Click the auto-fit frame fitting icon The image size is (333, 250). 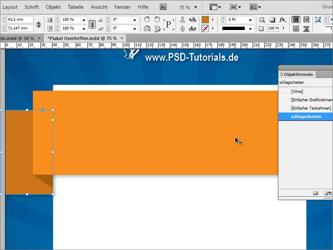pyautogui.click(x=318, y=20)
